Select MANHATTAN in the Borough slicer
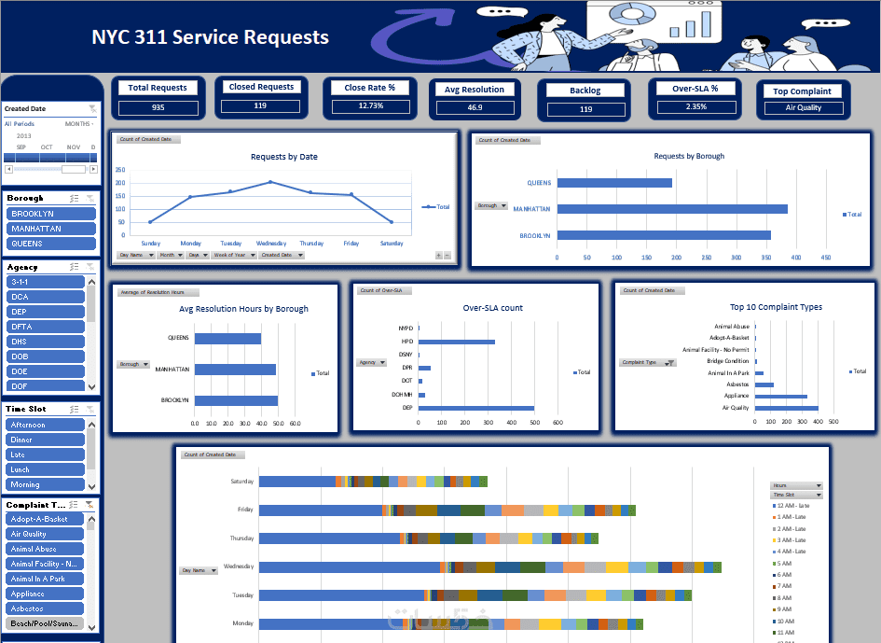Viewport: 881px width, 643px height. tap(51, 229)
